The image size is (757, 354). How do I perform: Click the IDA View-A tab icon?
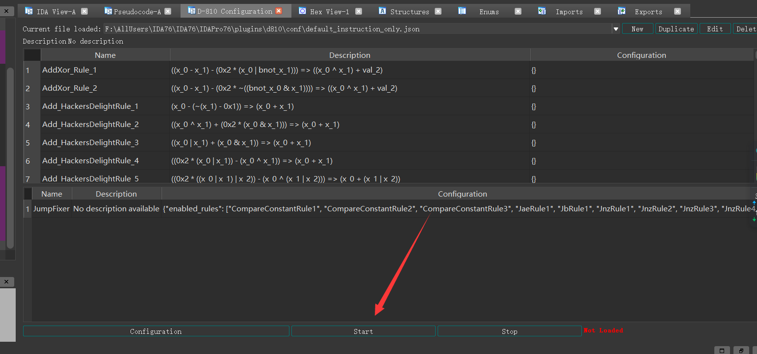click(x=29, y=11)
